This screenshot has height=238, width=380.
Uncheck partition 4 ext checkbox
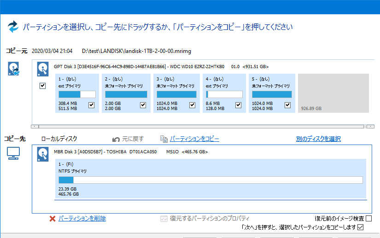[238, 105]
